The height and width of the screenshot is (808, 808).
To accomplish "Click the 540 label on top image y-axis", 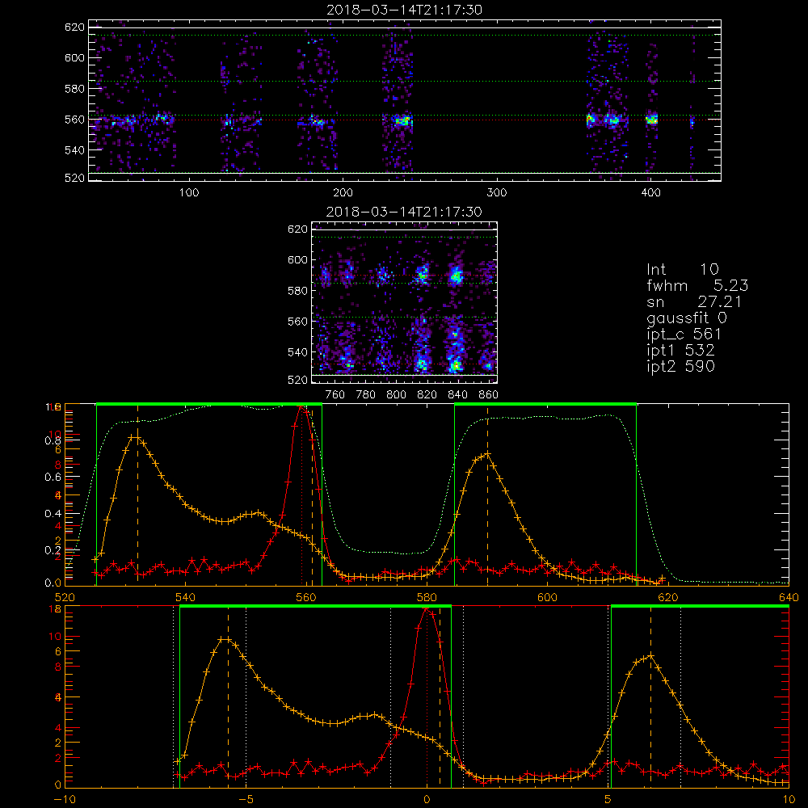I will [x=74, y=150].
